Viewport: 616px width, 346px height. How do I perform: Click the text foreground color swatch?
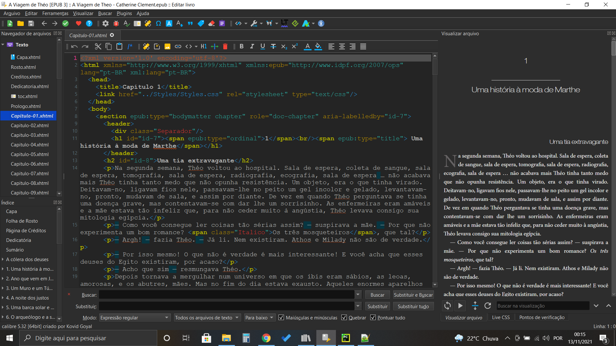tap(307, 46)
